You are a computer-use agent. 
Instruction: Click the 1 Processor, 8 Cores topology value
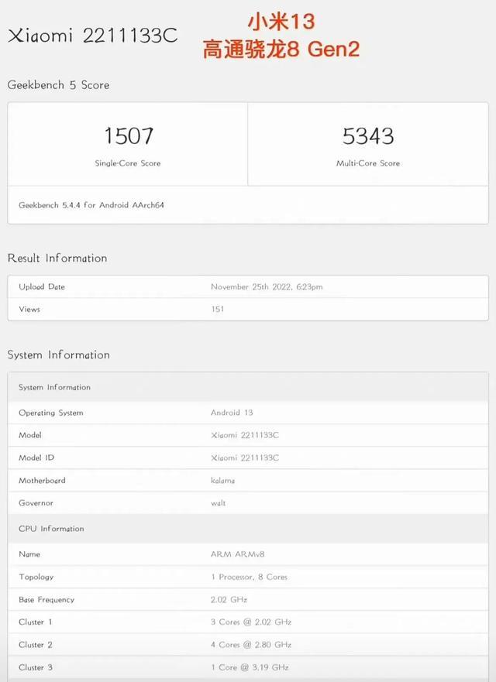coord(249,577)
